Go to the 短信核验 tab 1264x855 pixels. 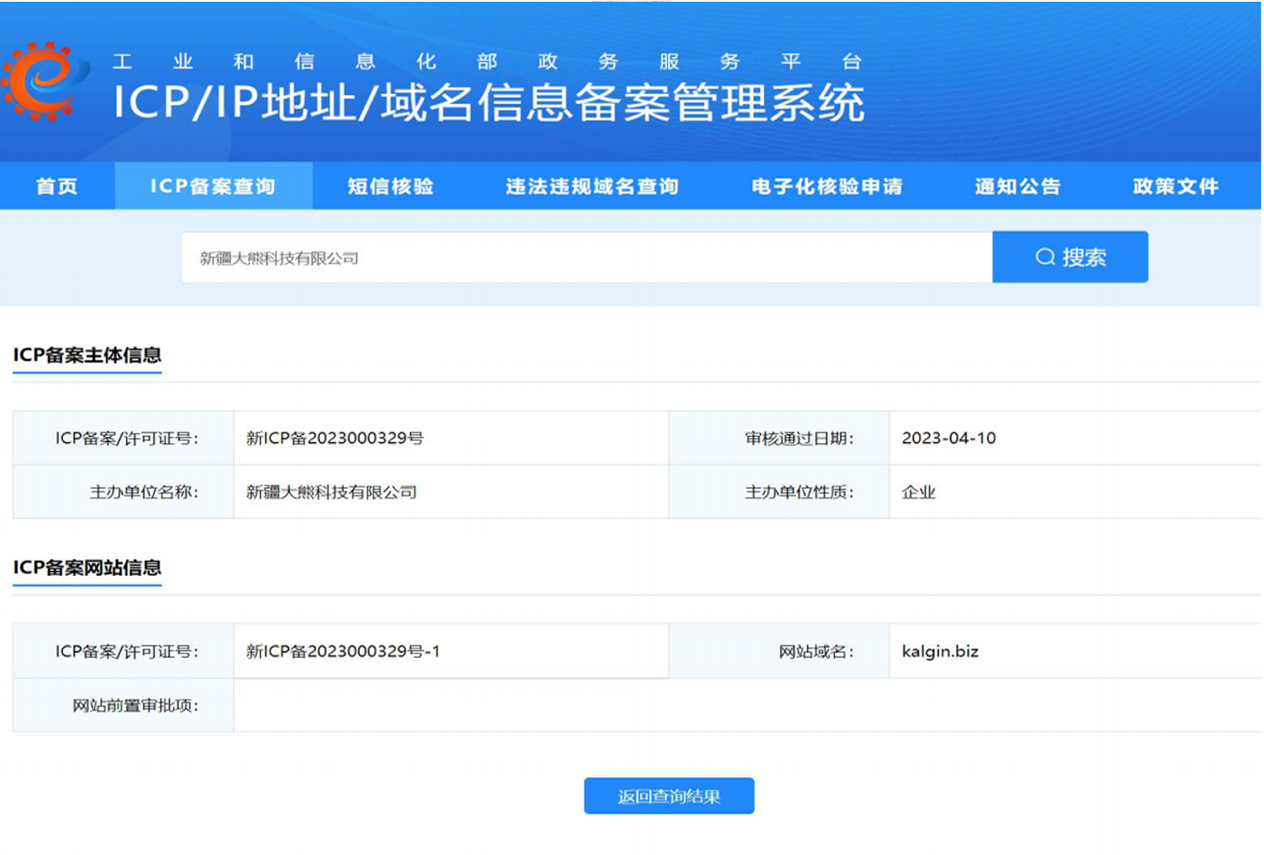[391, 186]
